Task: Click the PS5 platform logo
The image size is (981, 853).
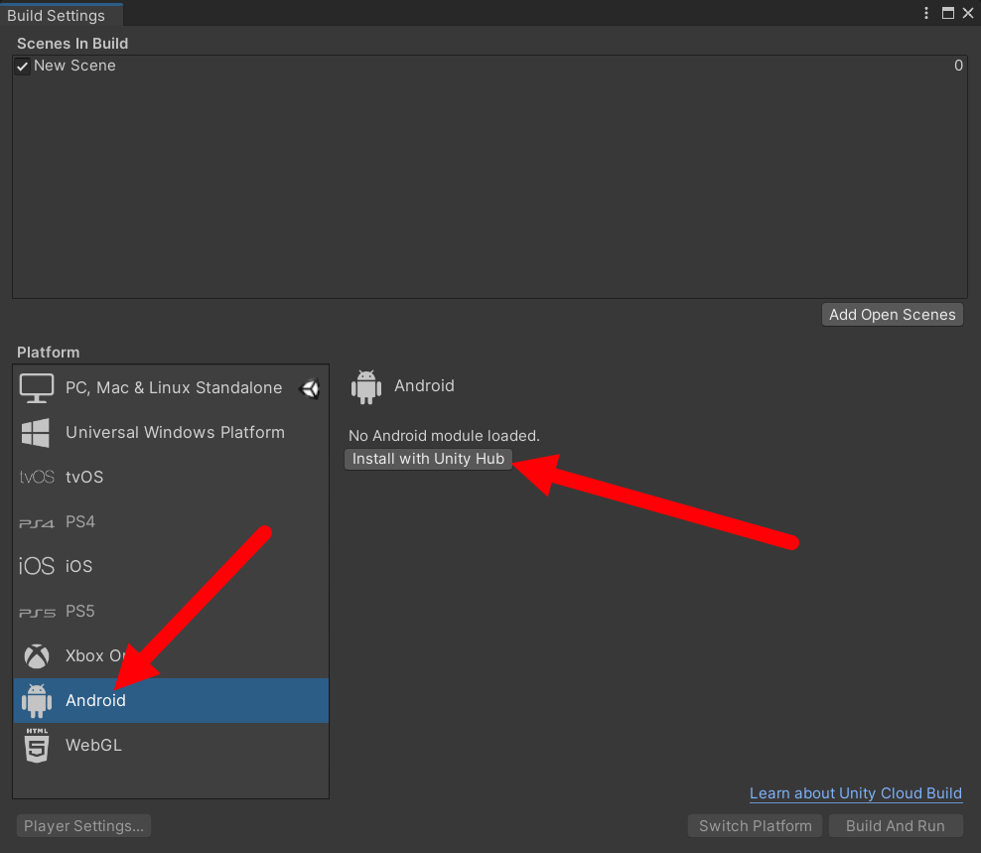Action: 37,613
